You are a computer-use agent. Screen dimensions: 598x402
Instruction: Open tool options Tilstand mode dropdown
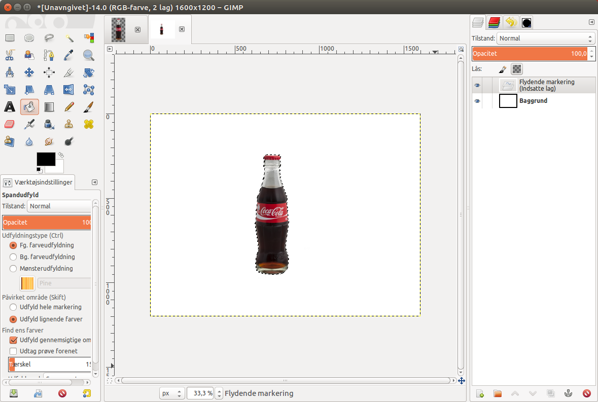[x=59, y=206]
